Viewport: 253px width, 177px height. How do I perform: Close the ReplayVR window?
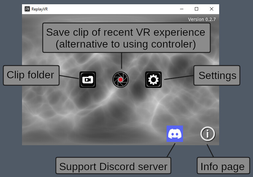pos(212,9)
